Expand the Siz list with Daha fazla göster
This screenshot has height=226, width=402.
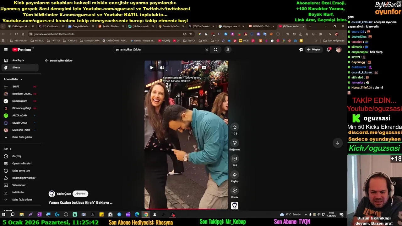click(20, 200)
